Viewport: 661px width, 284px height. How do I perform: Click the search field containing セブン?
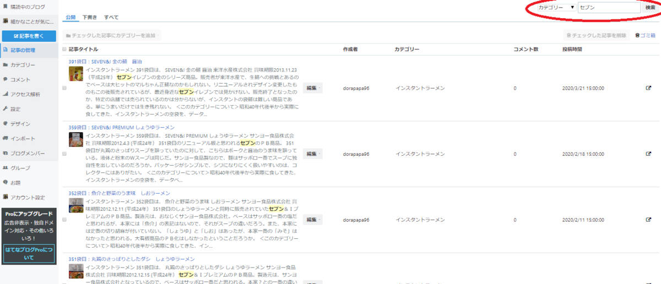tap(609, 8)
